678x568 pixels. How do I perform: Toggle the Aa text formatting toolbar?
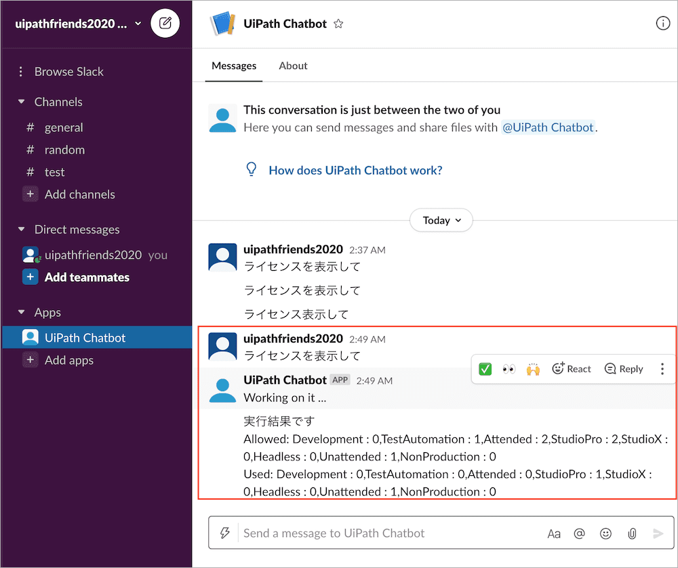point(554,534)
